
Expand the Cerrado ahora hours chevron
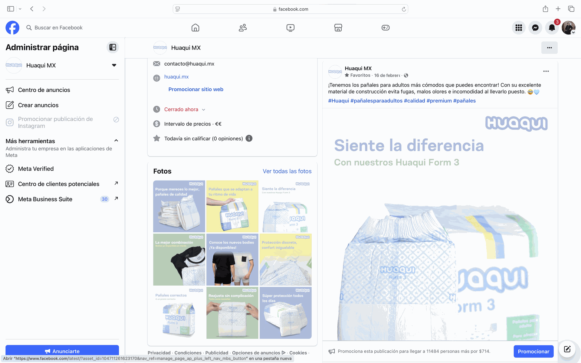click(204, 110)
